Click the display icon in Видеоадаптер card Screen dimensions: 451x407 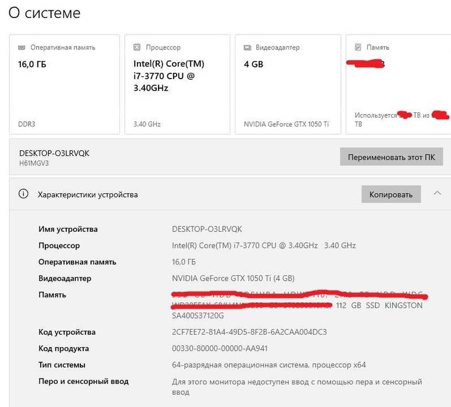[x=247, y=47]
